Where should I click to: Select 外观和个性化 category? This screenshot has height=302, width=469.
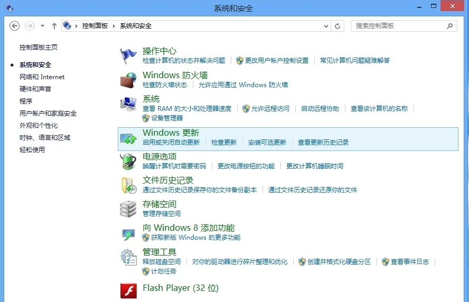(x=39, y=126)
